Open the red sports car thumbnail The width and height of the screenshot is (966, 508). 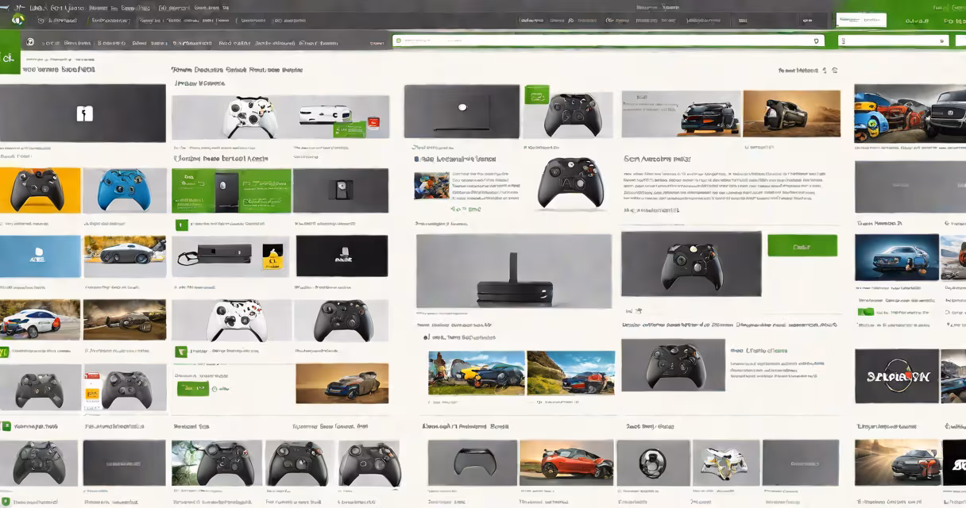[566, 463]
